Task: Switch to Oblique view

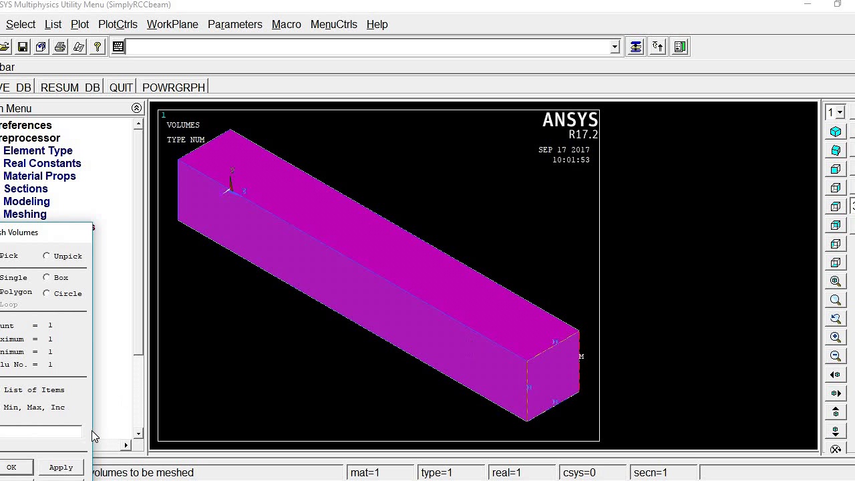Action: [x=836, y=150]
